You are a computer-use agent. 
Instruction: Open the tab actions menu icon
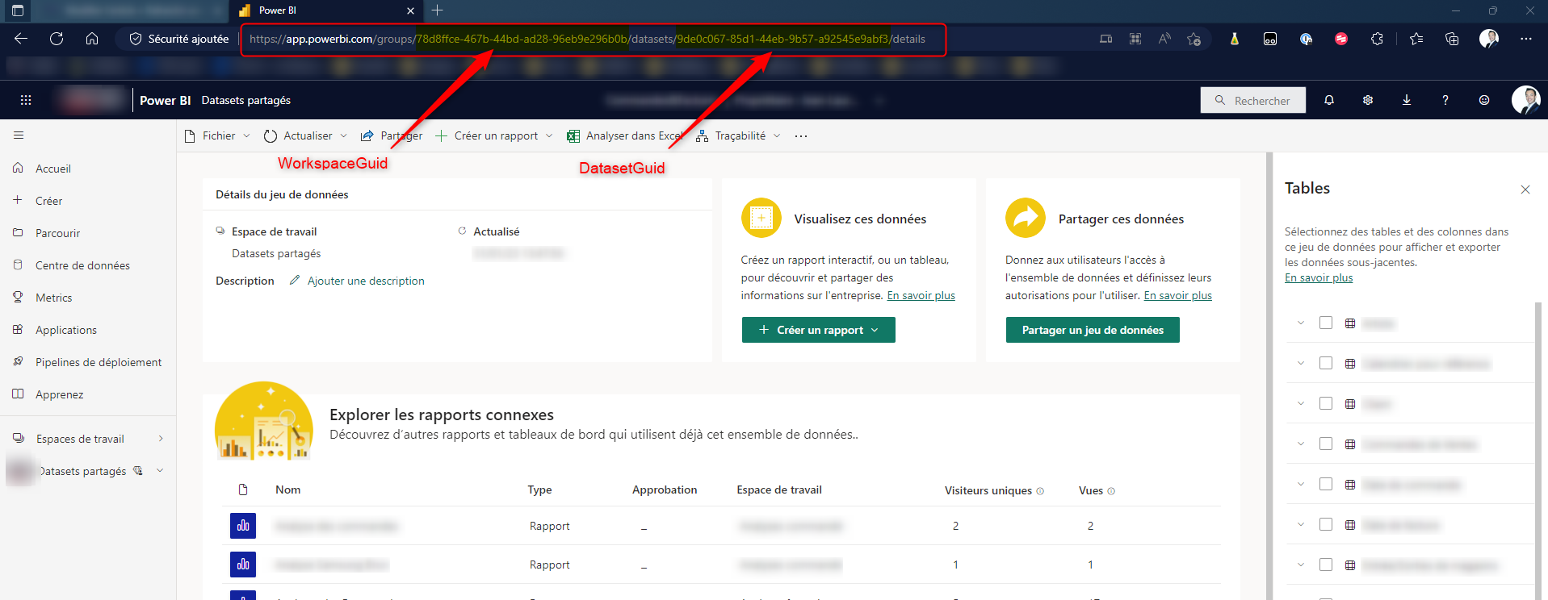(x=18, y=10)
